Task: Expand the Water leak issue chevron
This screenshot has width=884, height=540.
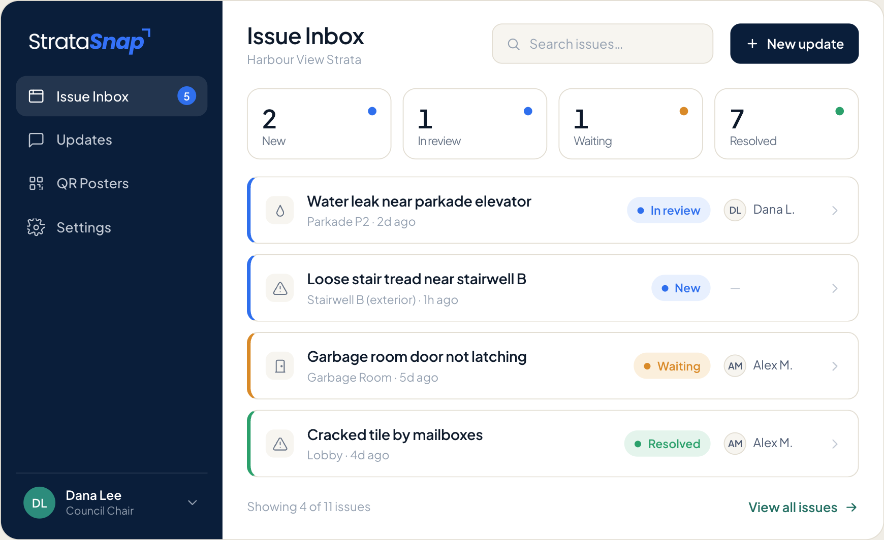Action: click(835, 210)
